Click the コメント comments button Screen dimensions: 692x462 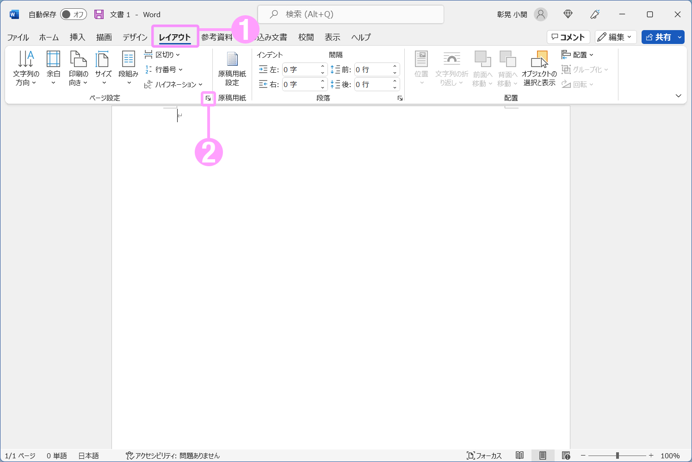click(568, 37)
